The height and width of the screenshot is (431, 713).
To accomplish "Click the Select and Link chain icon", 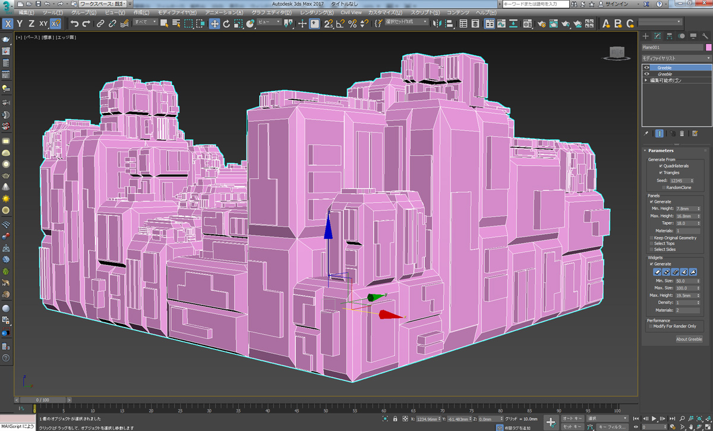I will 100,24.
